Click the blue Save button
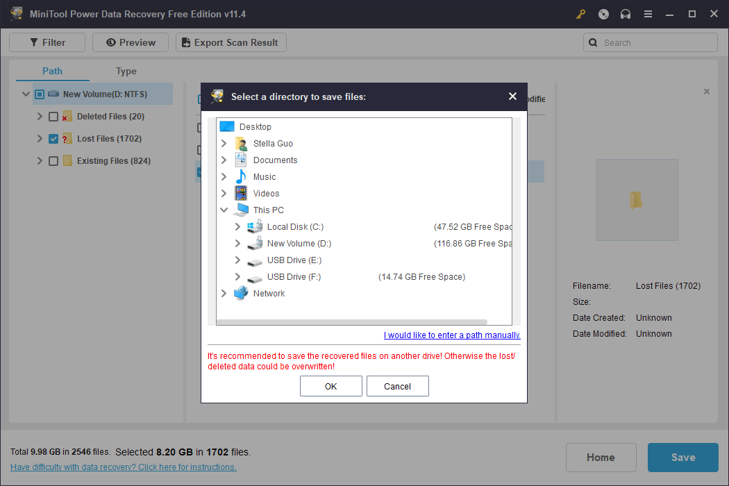 [x=683, y=457]
